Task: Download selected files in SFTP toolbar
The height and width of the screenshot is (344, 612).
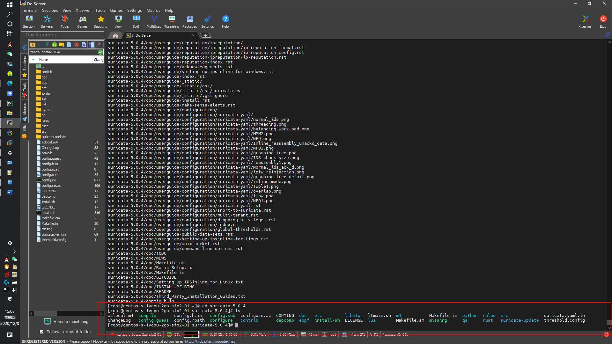Action: click(40, 45)
